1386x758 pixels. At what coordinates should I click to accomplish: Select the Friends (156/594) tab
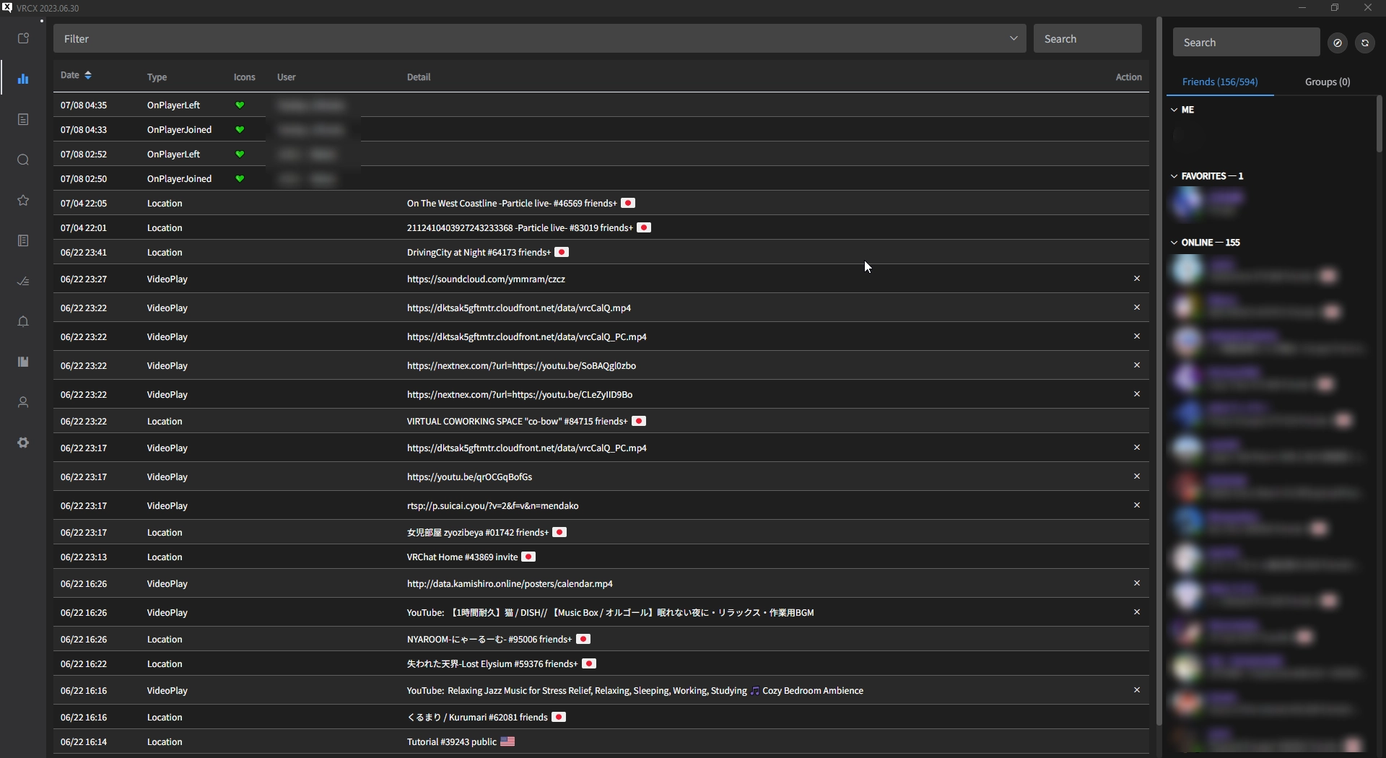(x=1220, y=82)
